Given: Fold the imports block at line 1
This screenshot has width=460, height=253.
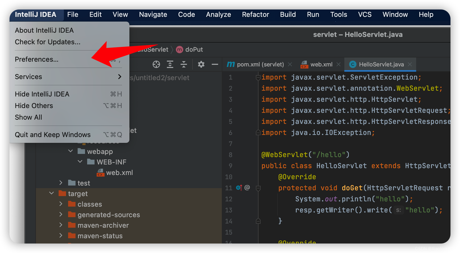Looking at the screenshot, I should point(258,77).
